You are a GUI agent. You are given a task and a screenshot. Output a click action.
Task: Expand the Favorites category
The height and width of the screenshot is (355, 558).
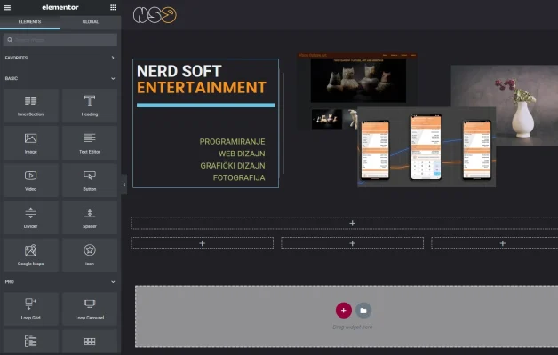[113, 58]
